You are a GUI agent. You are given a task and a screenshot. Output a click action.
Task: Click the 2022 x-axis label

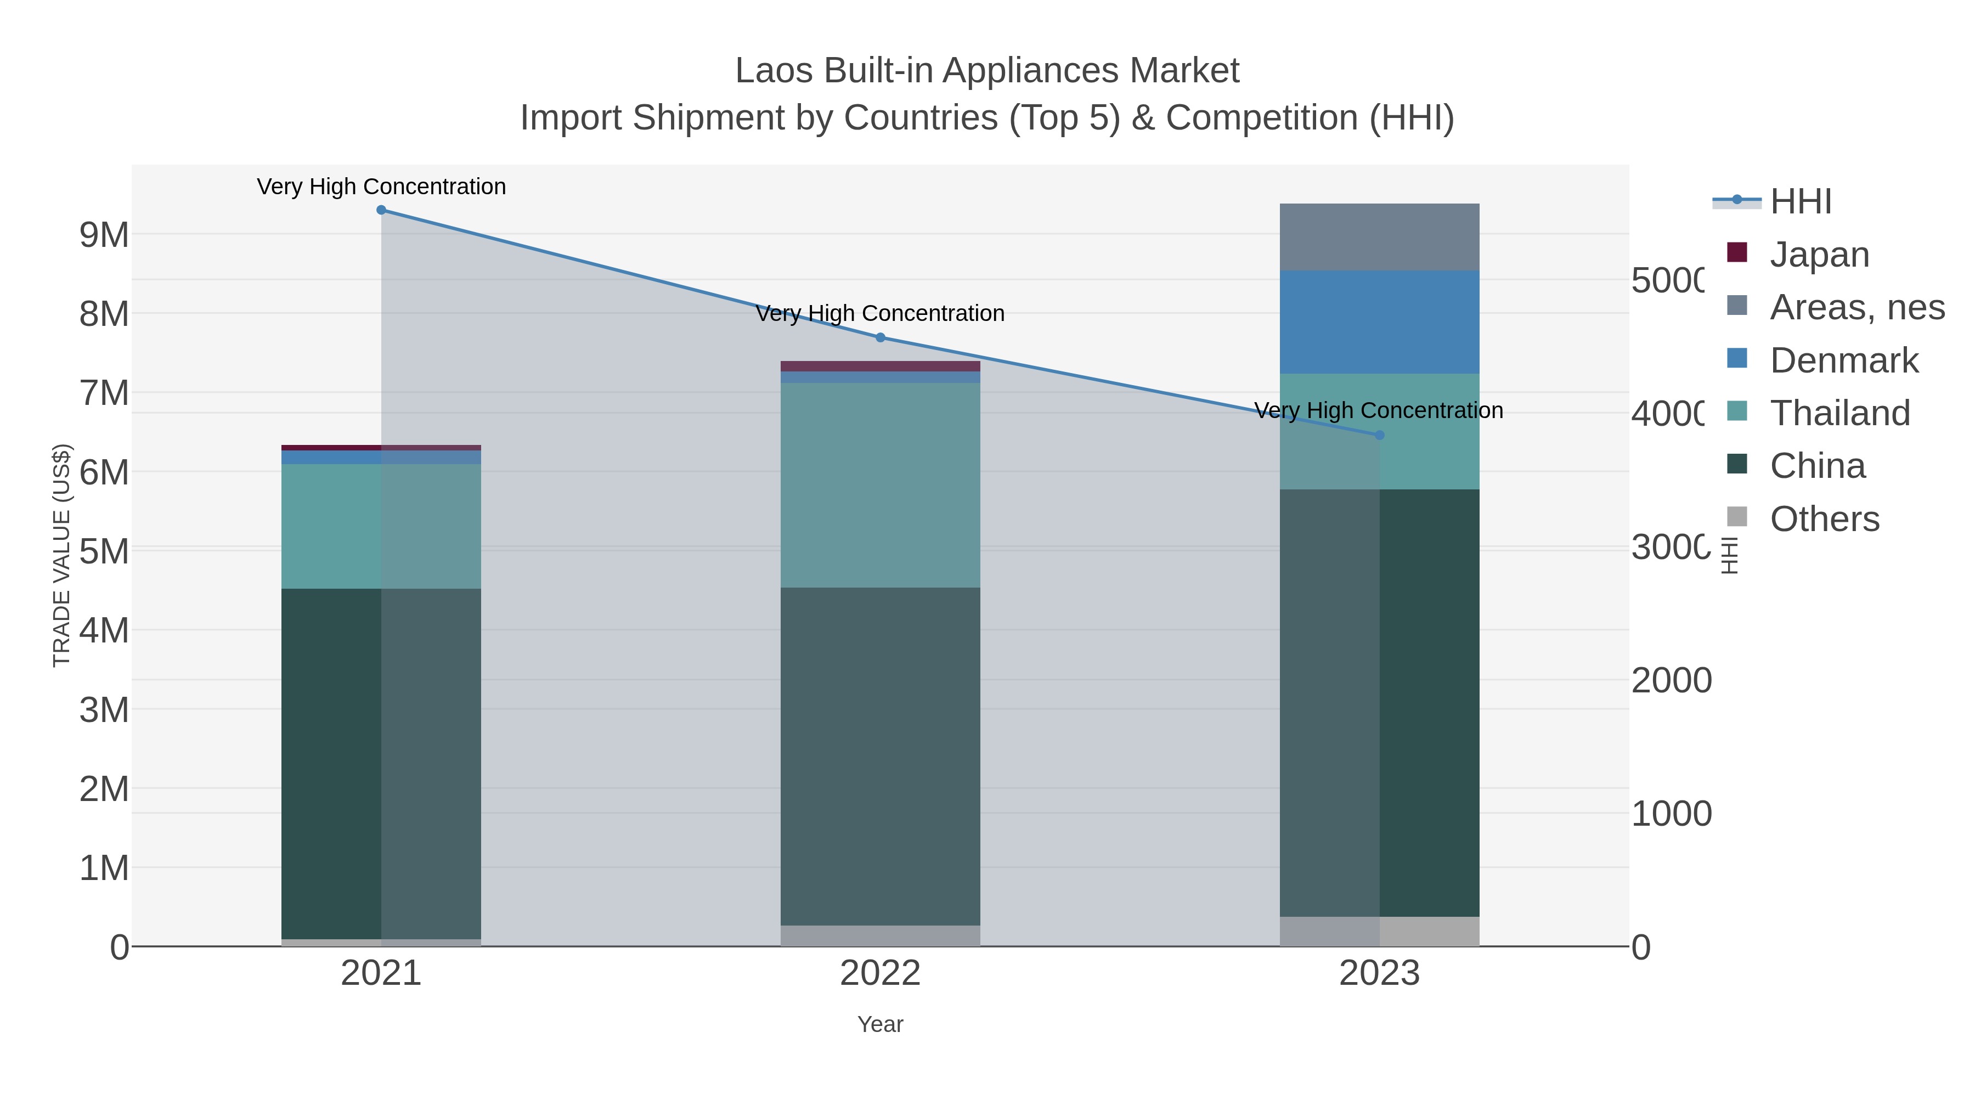point(880,974)
